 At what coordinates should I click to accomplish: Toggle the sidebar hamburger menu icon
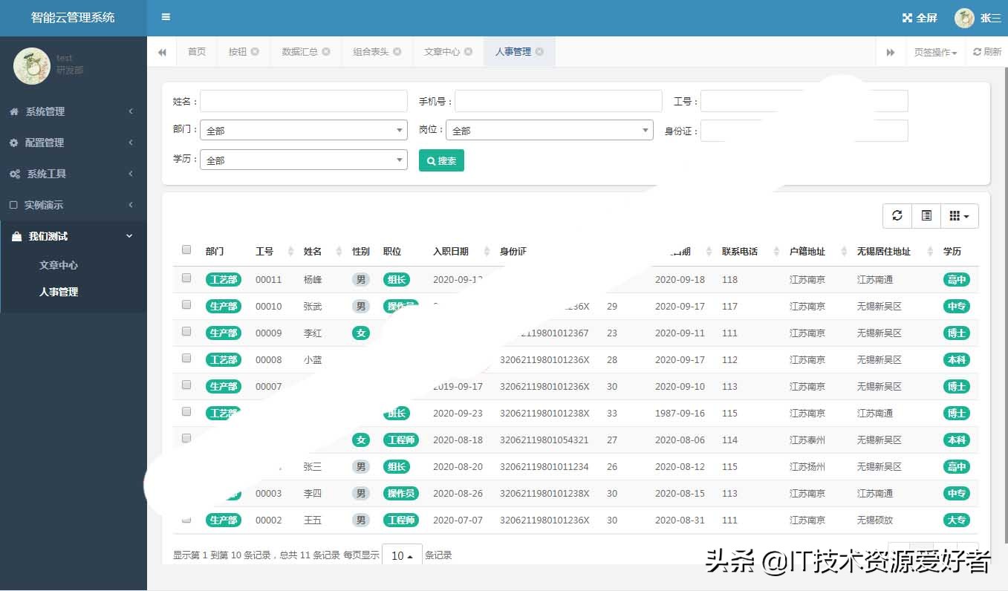pyautogui.click(x=166, y=17)
